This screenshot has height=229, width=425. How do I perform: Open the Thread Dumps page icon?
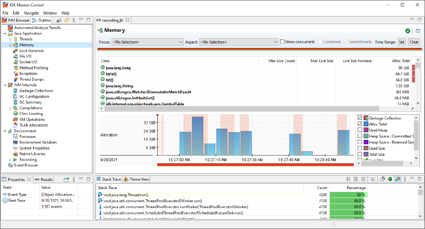16,80
